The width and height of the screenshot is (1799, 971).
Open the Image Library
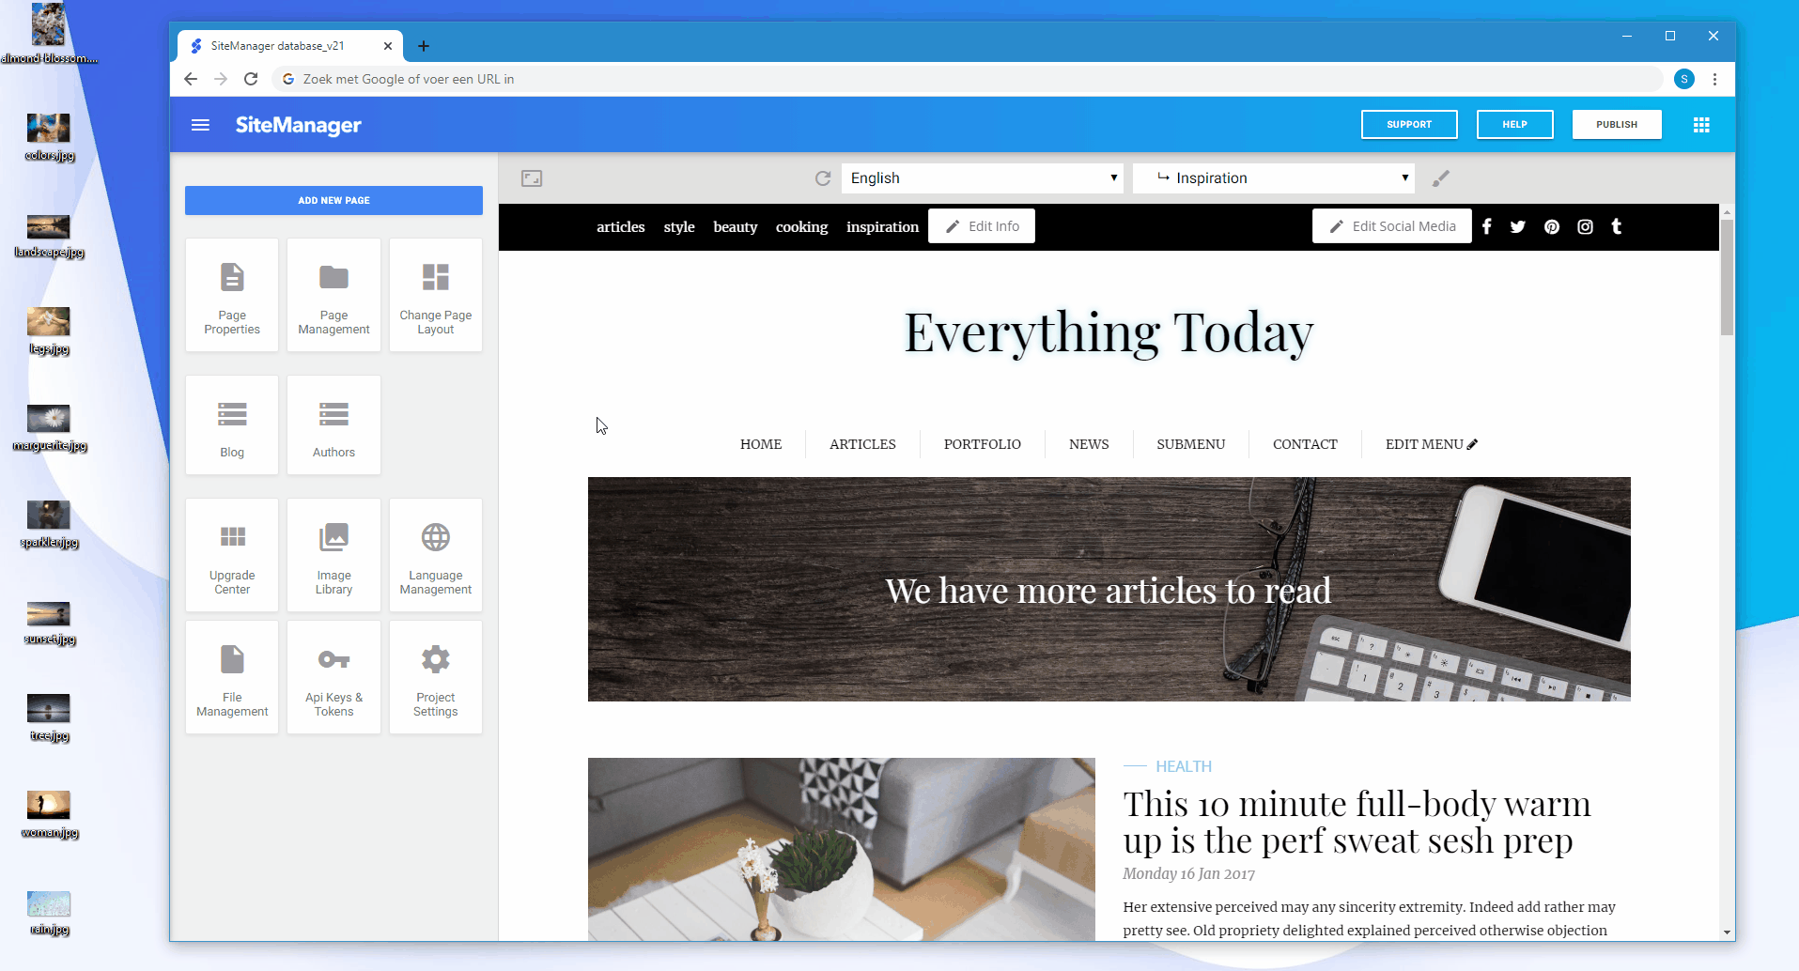point(333,554)
